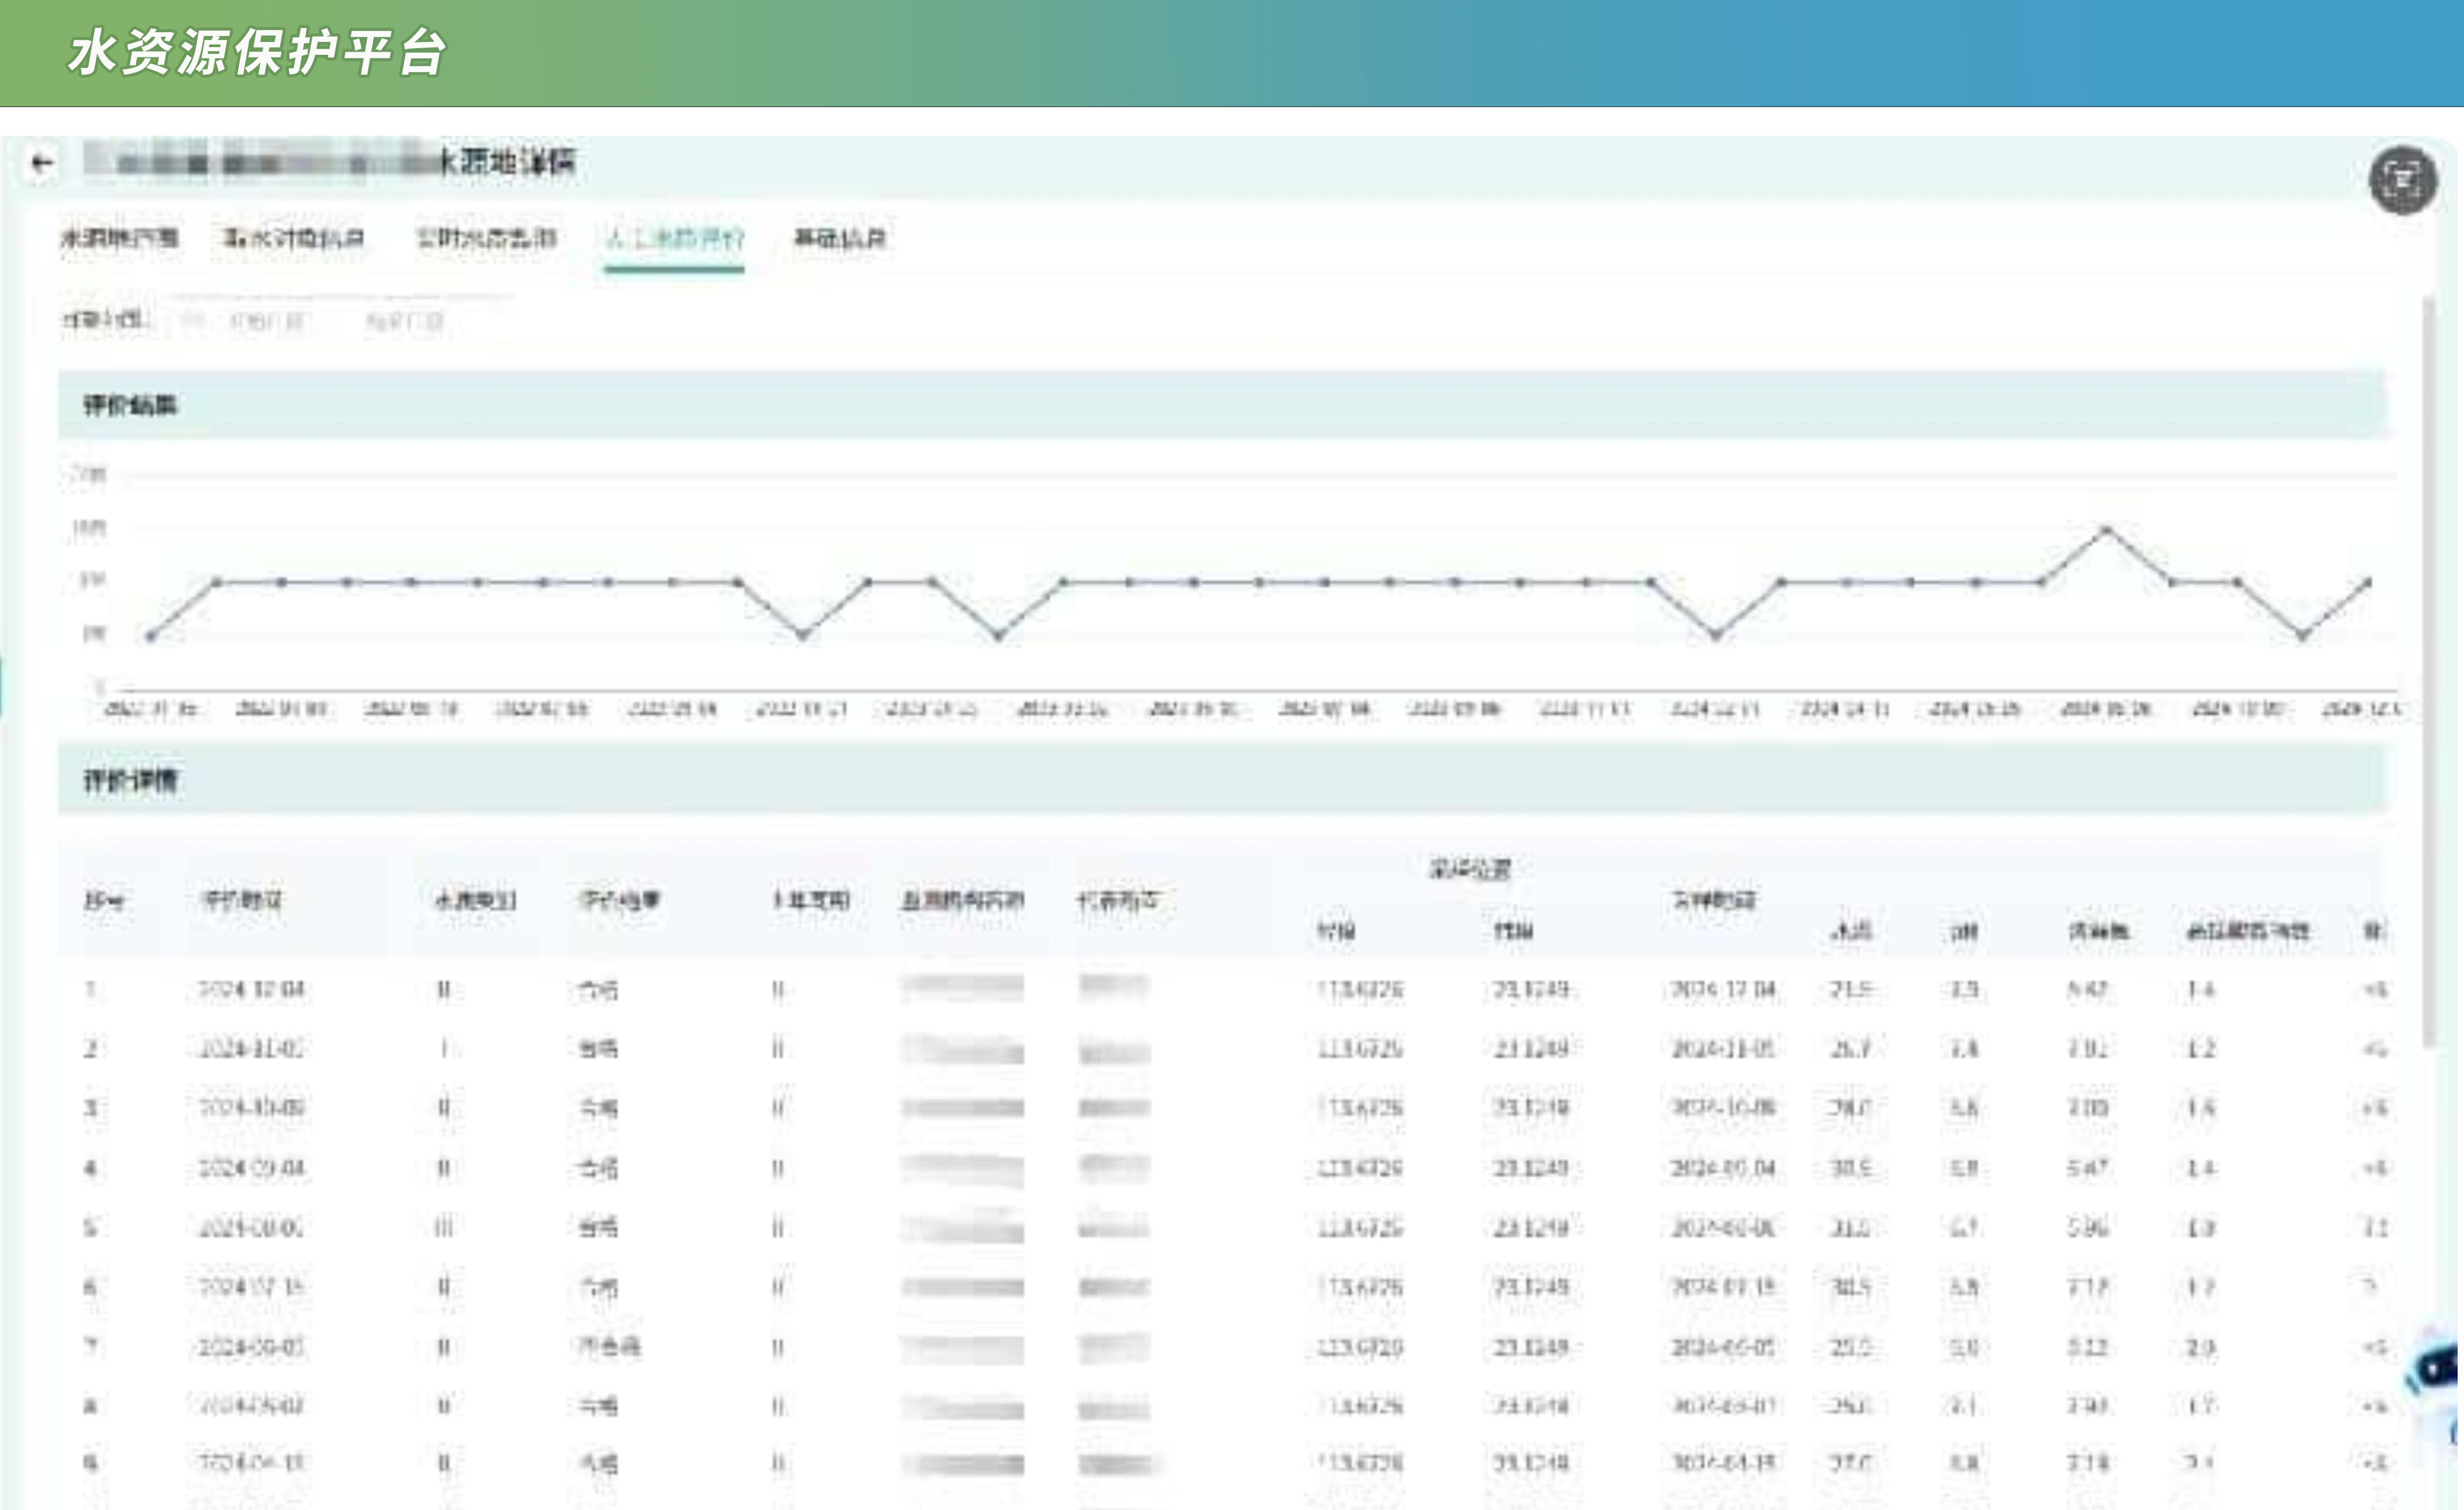Viewport: 2464px width, 1510px height.
Task: Go back using the left arrow icon
Action: tap(41, 163)
